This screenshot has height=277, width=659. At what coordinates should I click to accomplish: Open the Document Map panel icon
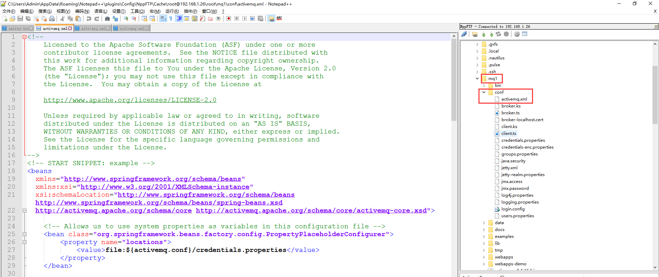195,19
